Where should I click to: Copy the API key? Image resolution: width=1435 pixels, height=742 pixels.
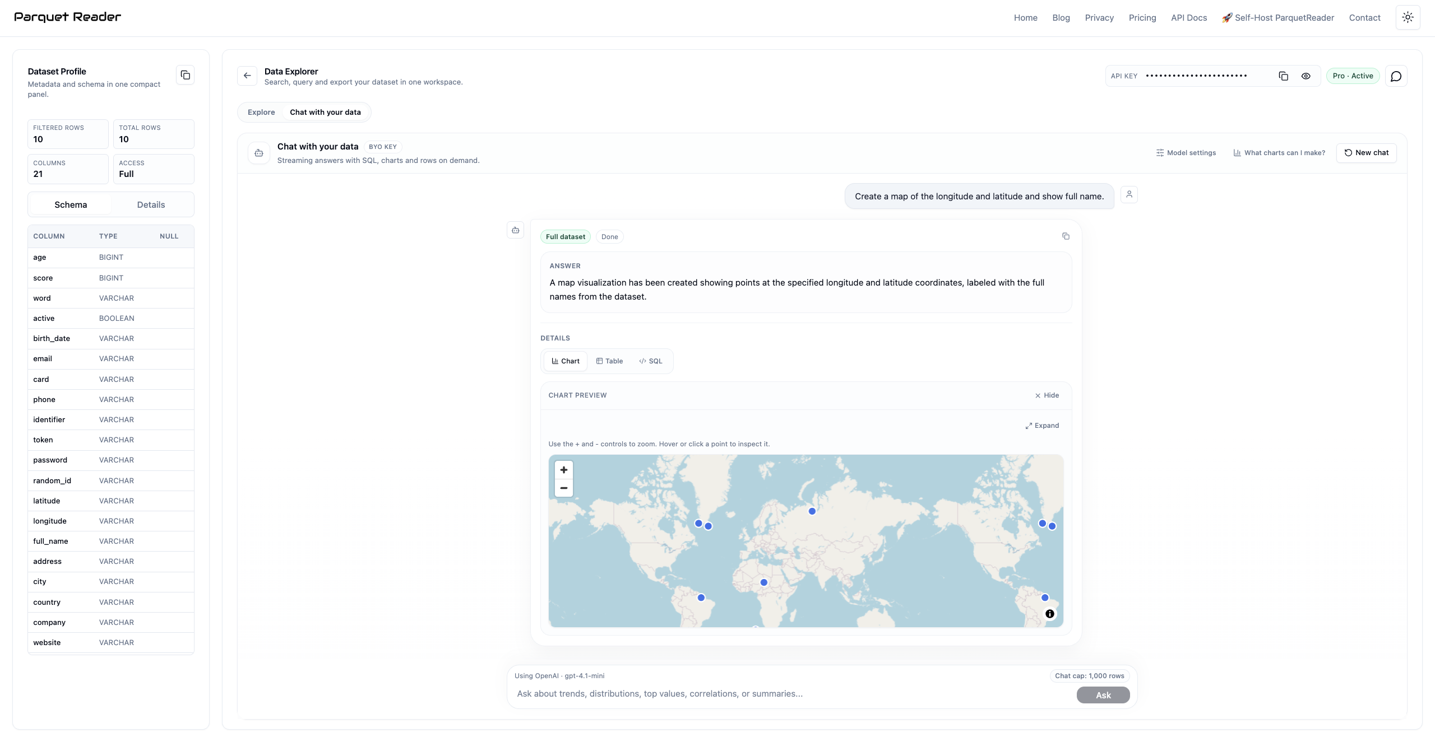[x=1283, y=76]
